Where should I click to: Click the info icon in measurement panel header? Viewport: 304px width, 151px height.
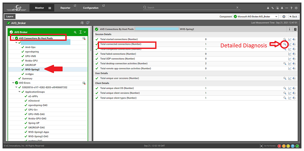coord(290,29)
